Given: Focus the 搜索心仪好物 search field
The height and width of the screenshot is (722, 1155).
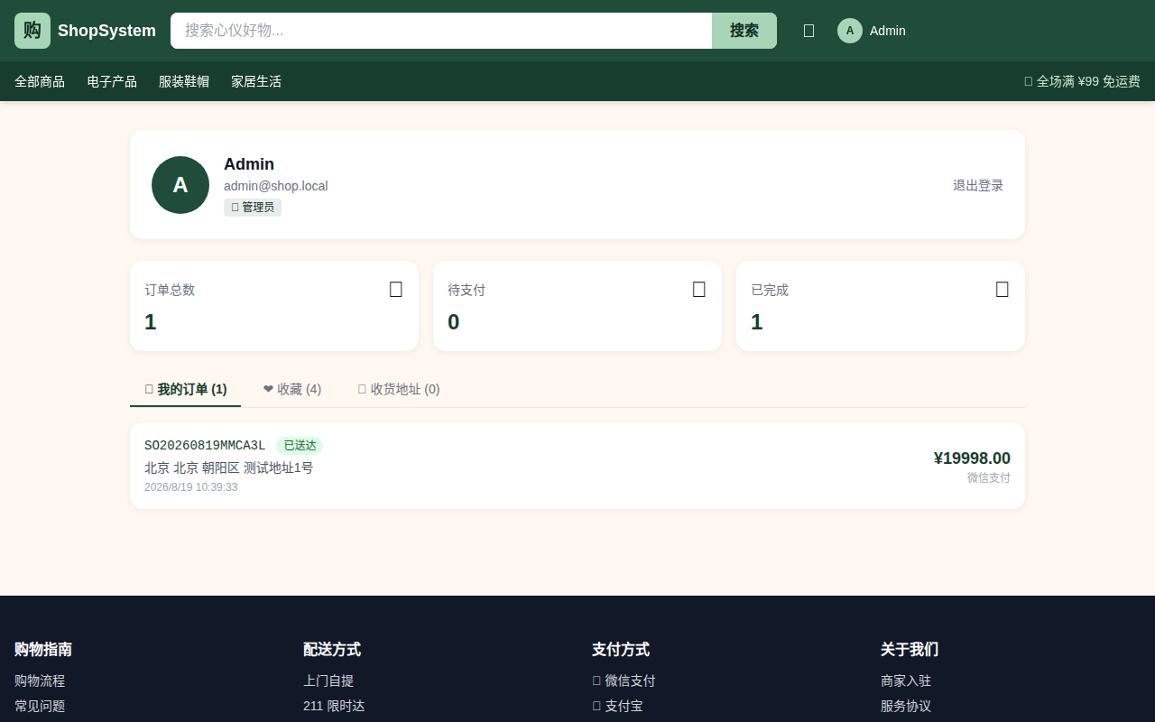Looking at the screenshot, I should click(441, 31).
